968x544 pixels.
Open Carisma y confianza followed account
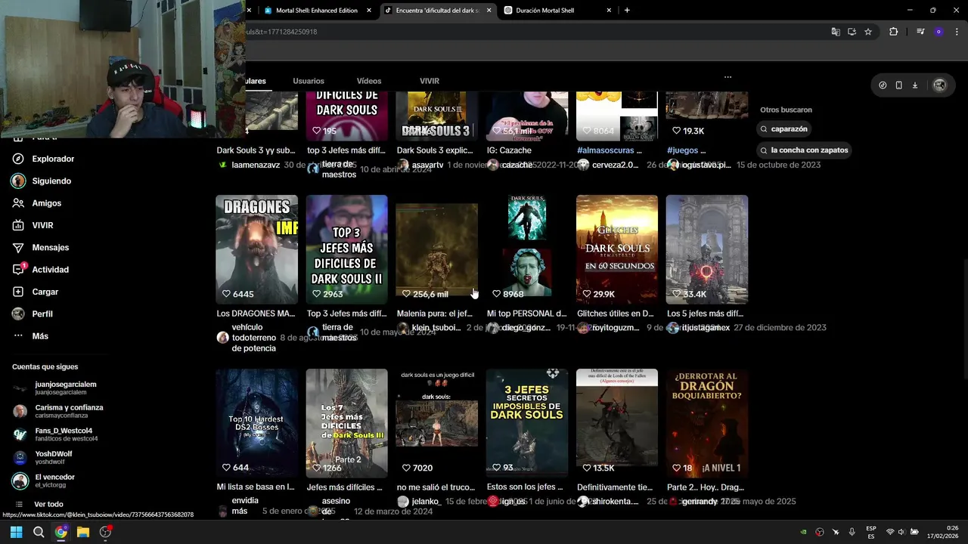coord(57,411)
